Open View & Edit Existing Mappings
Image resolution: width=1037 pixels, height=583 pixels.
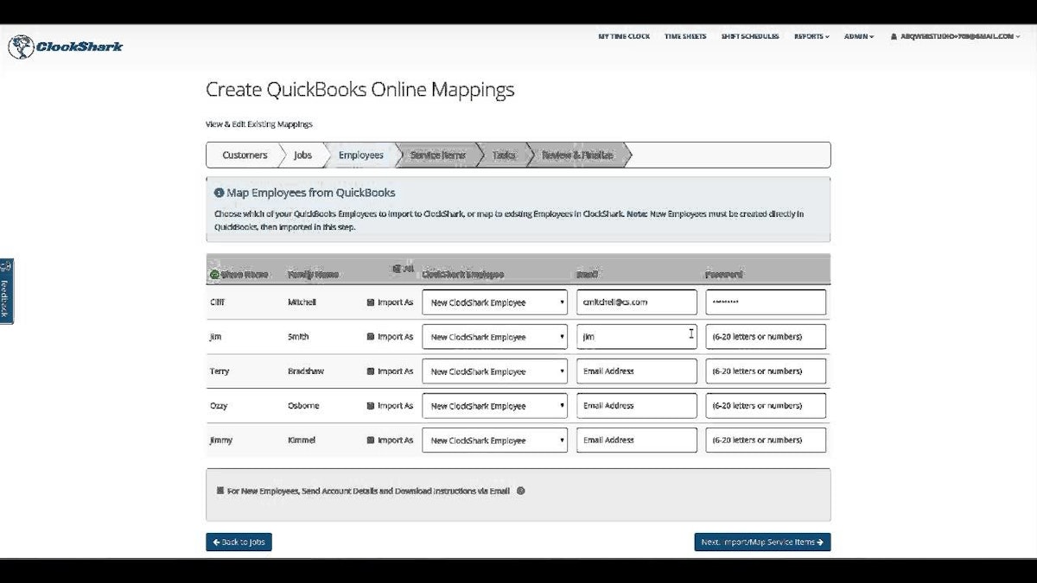point(258,124)
